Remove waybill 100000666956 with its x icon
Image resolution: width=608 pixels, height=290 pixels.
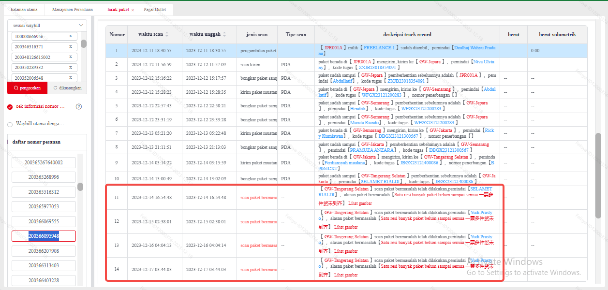(x=70, y=36)
